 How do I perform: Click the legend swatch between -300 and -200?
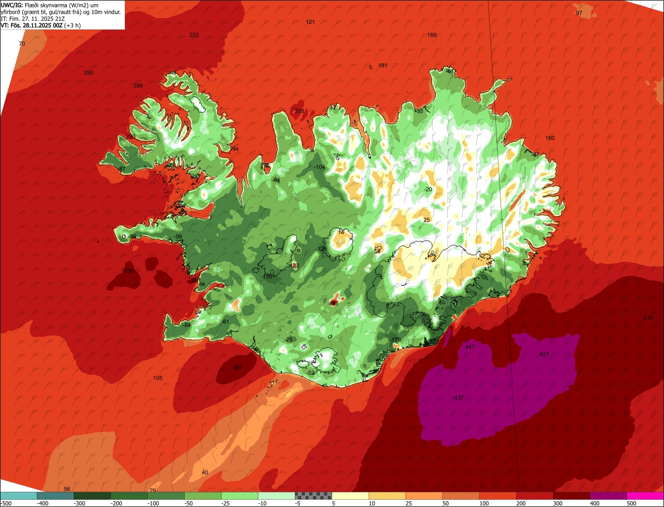92,495
